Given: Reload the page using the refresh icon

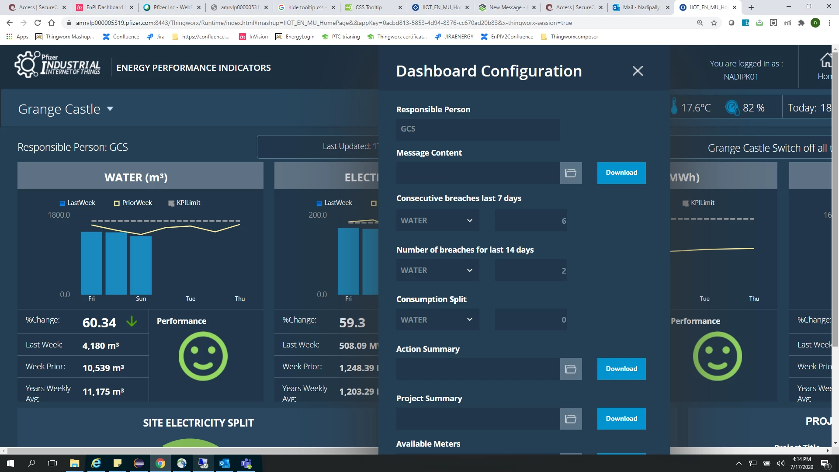Looking at the screenshot, I should [38, 23].
